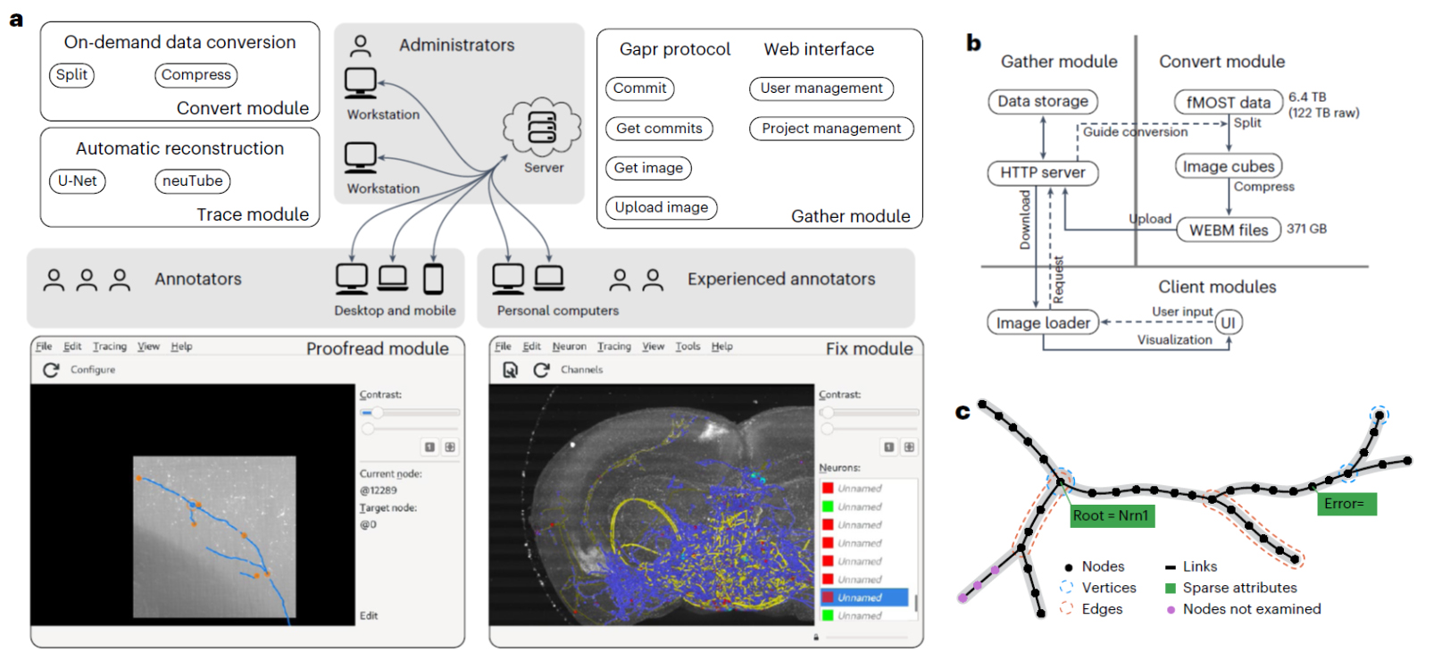Click the 'Upload image' box

click(662, 207)
